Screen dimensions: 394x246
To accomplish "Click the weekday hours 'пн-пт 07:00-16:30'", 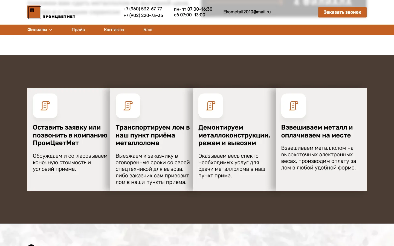I will click(193, 9).
